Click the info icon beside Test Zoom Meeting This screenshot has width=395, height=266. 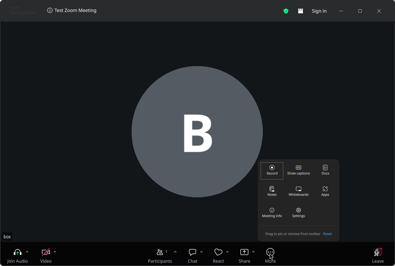click(x=50, y=10)
